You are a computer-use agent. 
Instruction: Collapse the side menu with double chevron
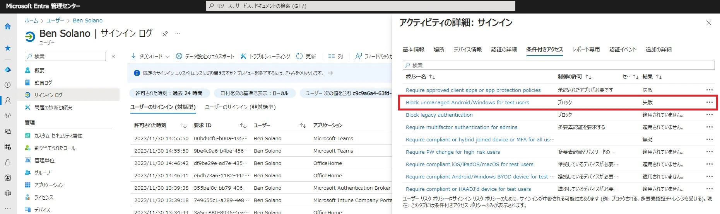(113, 56)
